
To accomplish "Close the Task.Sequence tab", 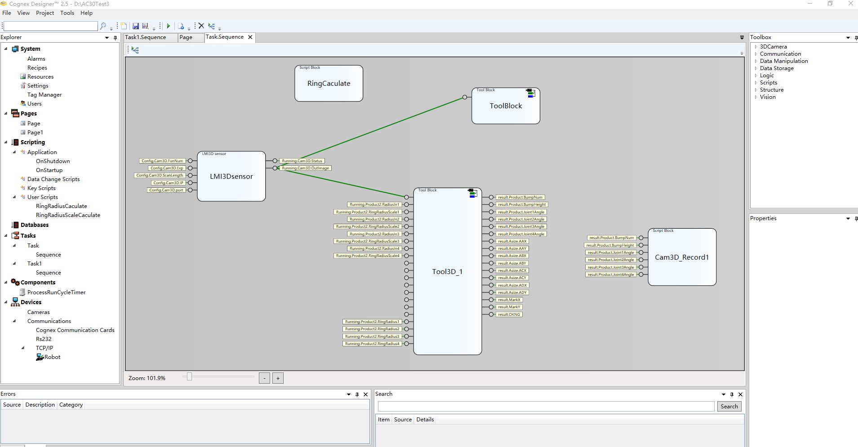I will (250, 37).
